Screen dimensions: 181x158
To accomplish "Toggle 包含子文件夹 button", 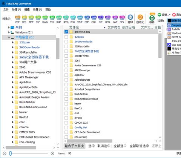I will pyautogui.click(x=74, y=146).
